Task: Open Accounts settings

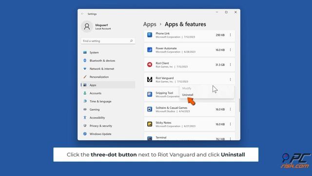Action: pyautogui.click(x=108, y=93)
